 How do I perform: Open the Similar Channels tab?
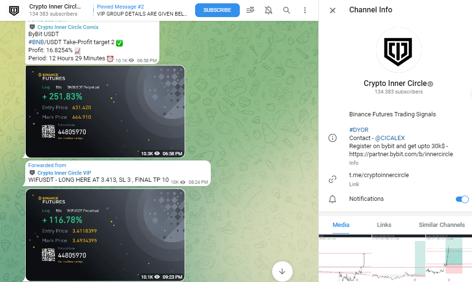point(442,225)
